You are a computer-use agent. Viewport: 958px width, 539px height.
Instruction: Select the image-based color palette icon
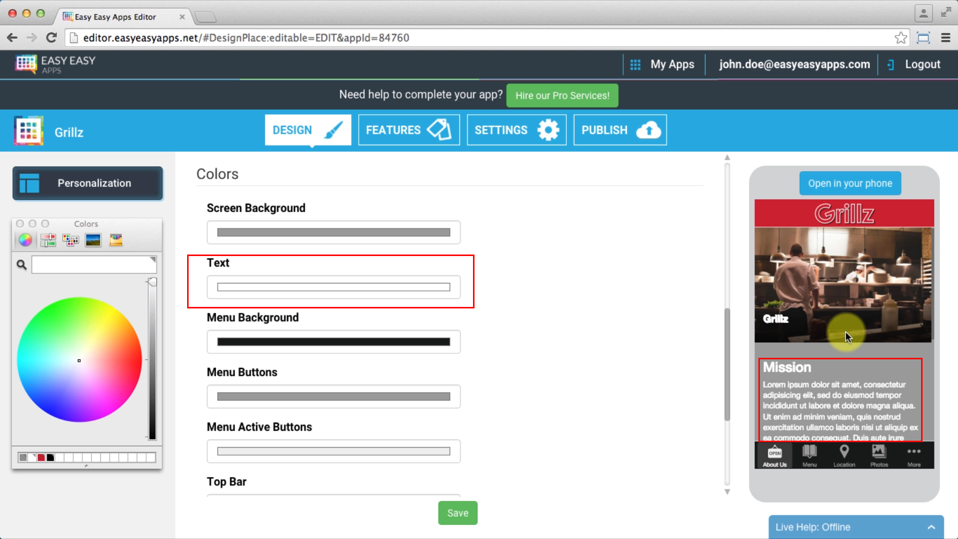(92, 240)
